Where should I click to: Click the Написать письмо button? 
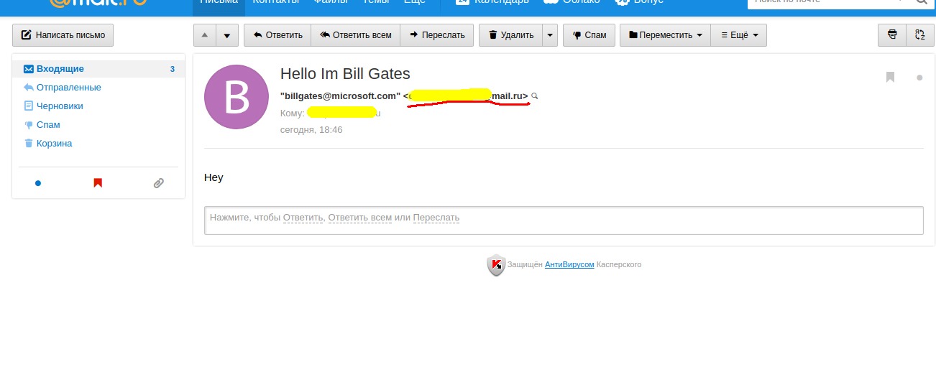pyautogui.click(x=63, y=34)
